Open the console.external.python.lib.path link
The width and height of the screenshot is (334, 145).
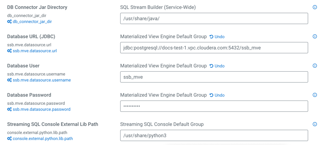pos(43,139)
